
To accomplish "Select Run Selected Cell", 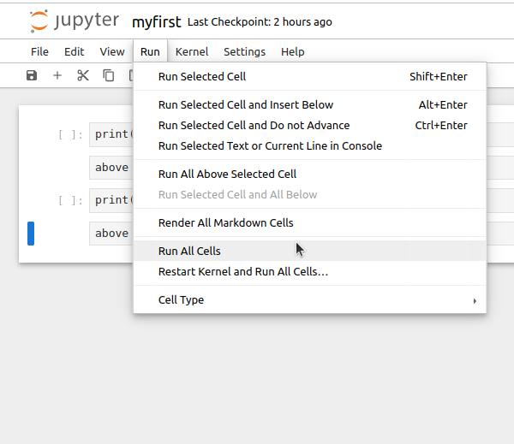I will [x=202, y=76].
